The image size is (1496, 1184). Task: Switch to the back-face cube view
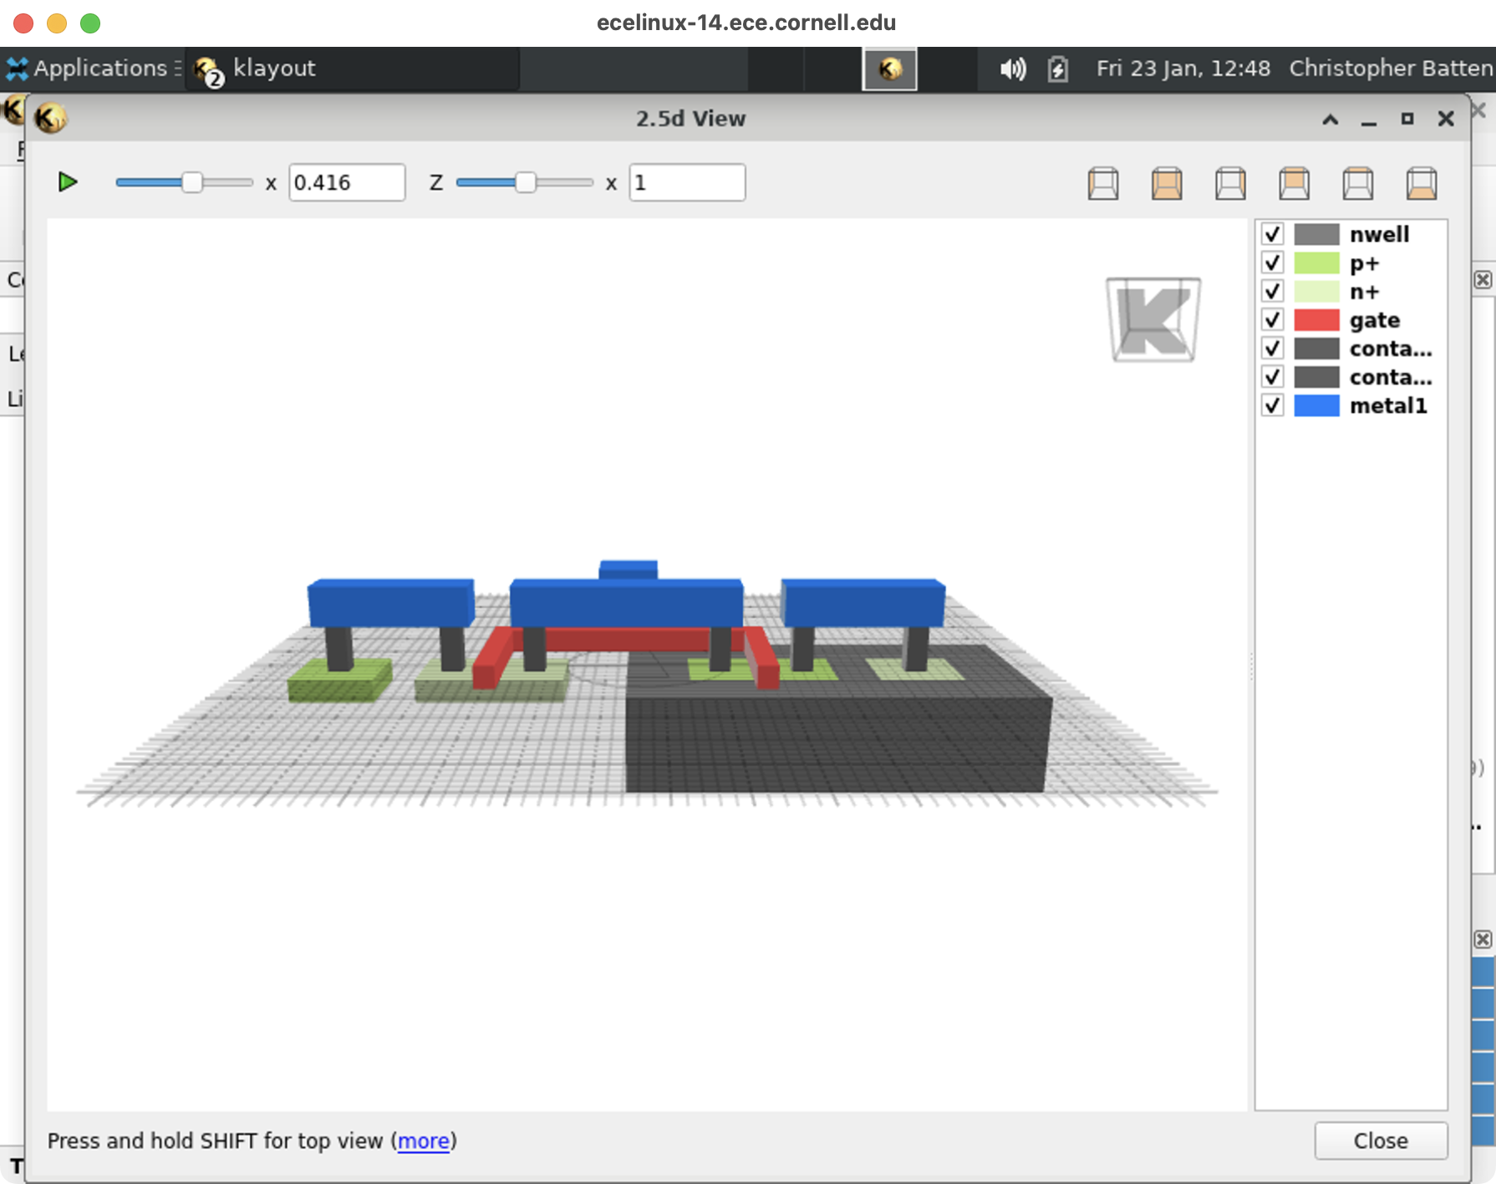tap(1294, 183)
